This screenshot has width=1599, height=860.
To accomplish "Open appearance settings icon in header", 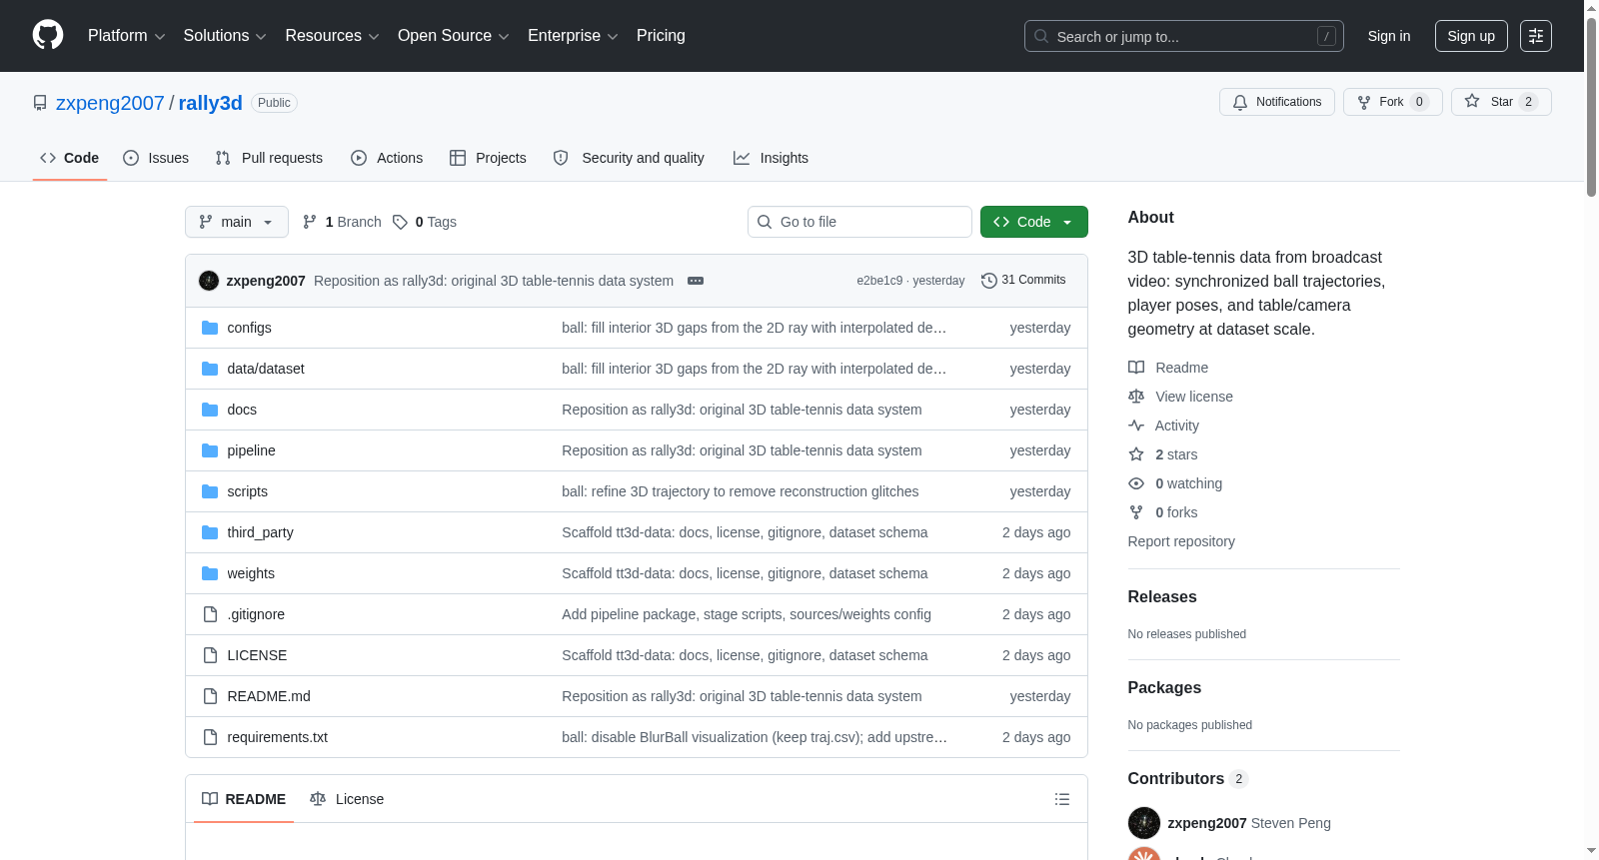I will 1536,36.
